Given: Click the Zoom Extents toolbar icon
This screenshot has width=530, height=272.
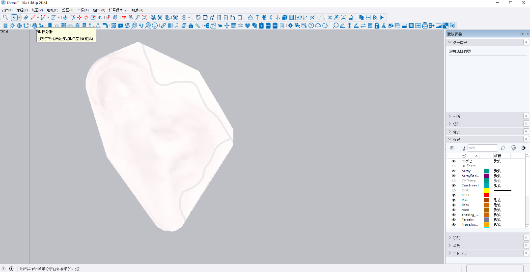Looking at the screenshot, I should 144,18.
